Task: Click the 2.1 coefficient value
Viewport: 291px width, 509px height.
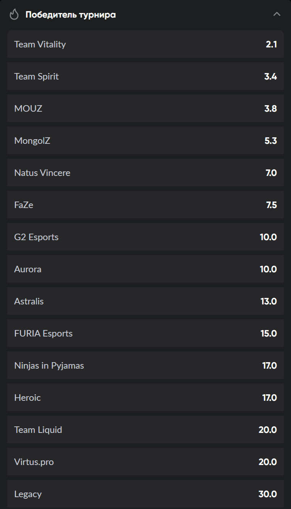Action: pos(271,44)
